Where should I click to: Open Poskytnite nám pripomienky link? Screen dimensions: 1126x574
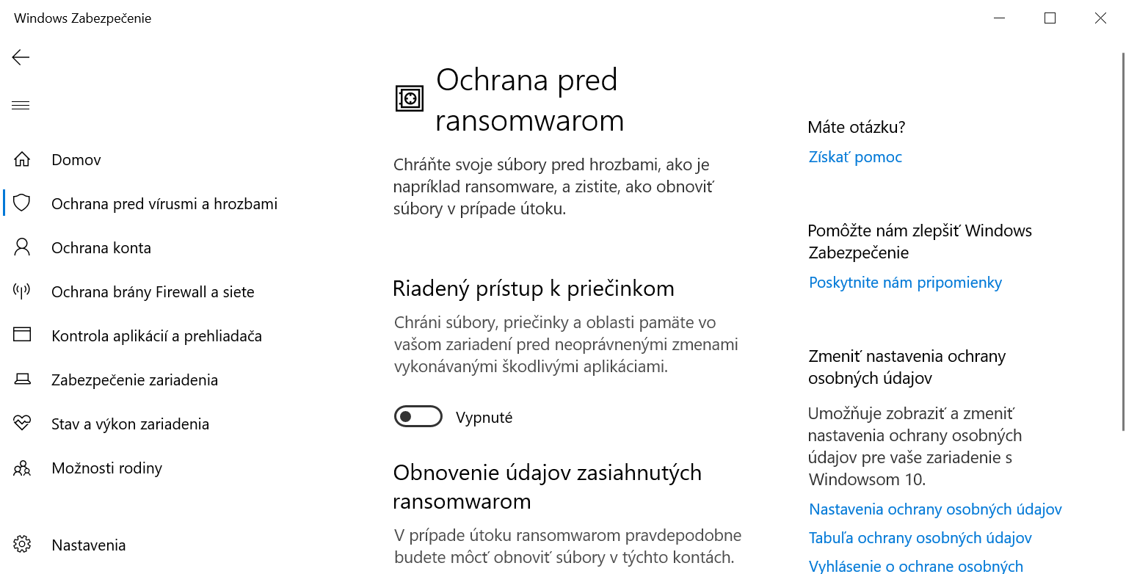click(905, 283)
